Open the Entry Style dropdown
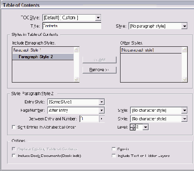 (76, 102)
